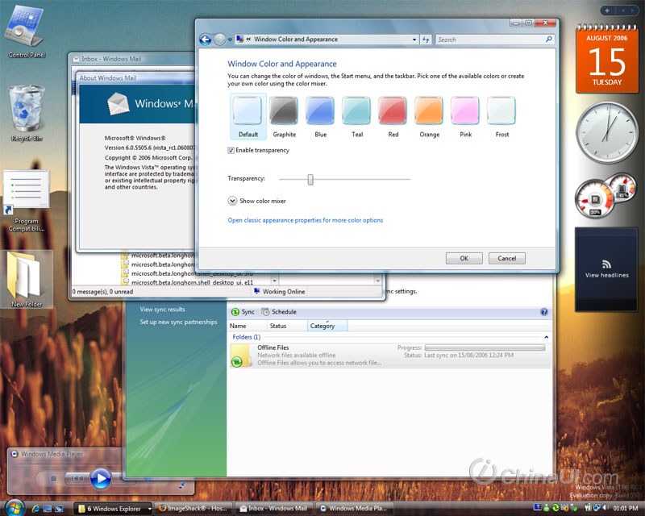The image size is (645, 516).
Task: Click the Refresh button beside the address bar
Action: [426, 40]
